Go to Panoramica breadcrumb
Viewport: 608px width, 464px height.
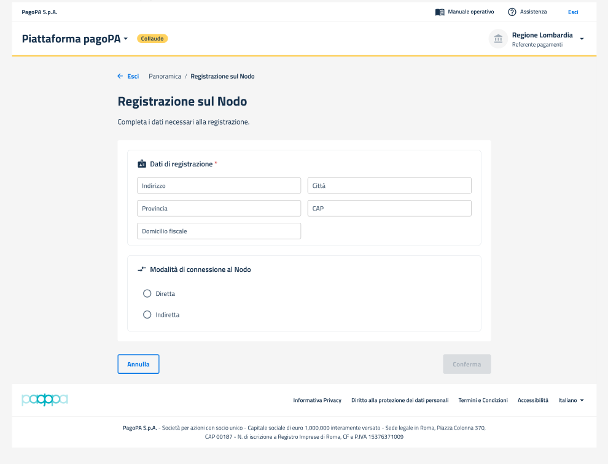(x=165, y=76)
